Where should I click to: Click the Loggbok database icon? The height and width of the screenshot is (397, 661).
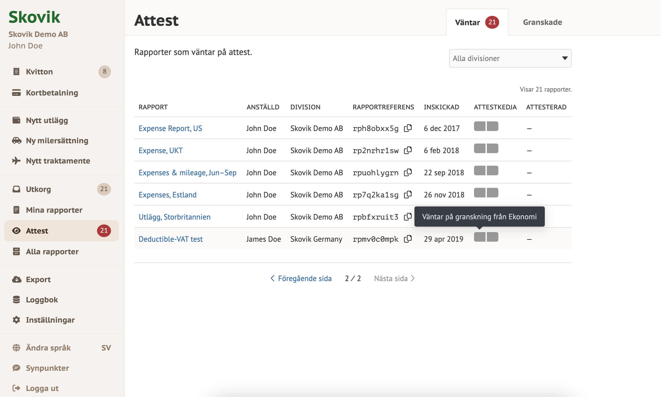point(16,300)
